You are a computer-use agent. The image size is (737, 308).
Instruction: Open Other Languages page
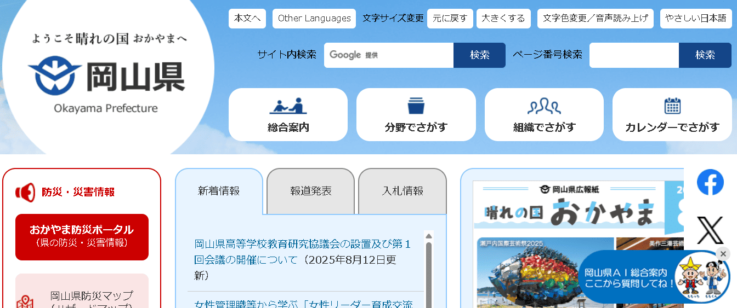pyautogui.click(x=314, y=19)
